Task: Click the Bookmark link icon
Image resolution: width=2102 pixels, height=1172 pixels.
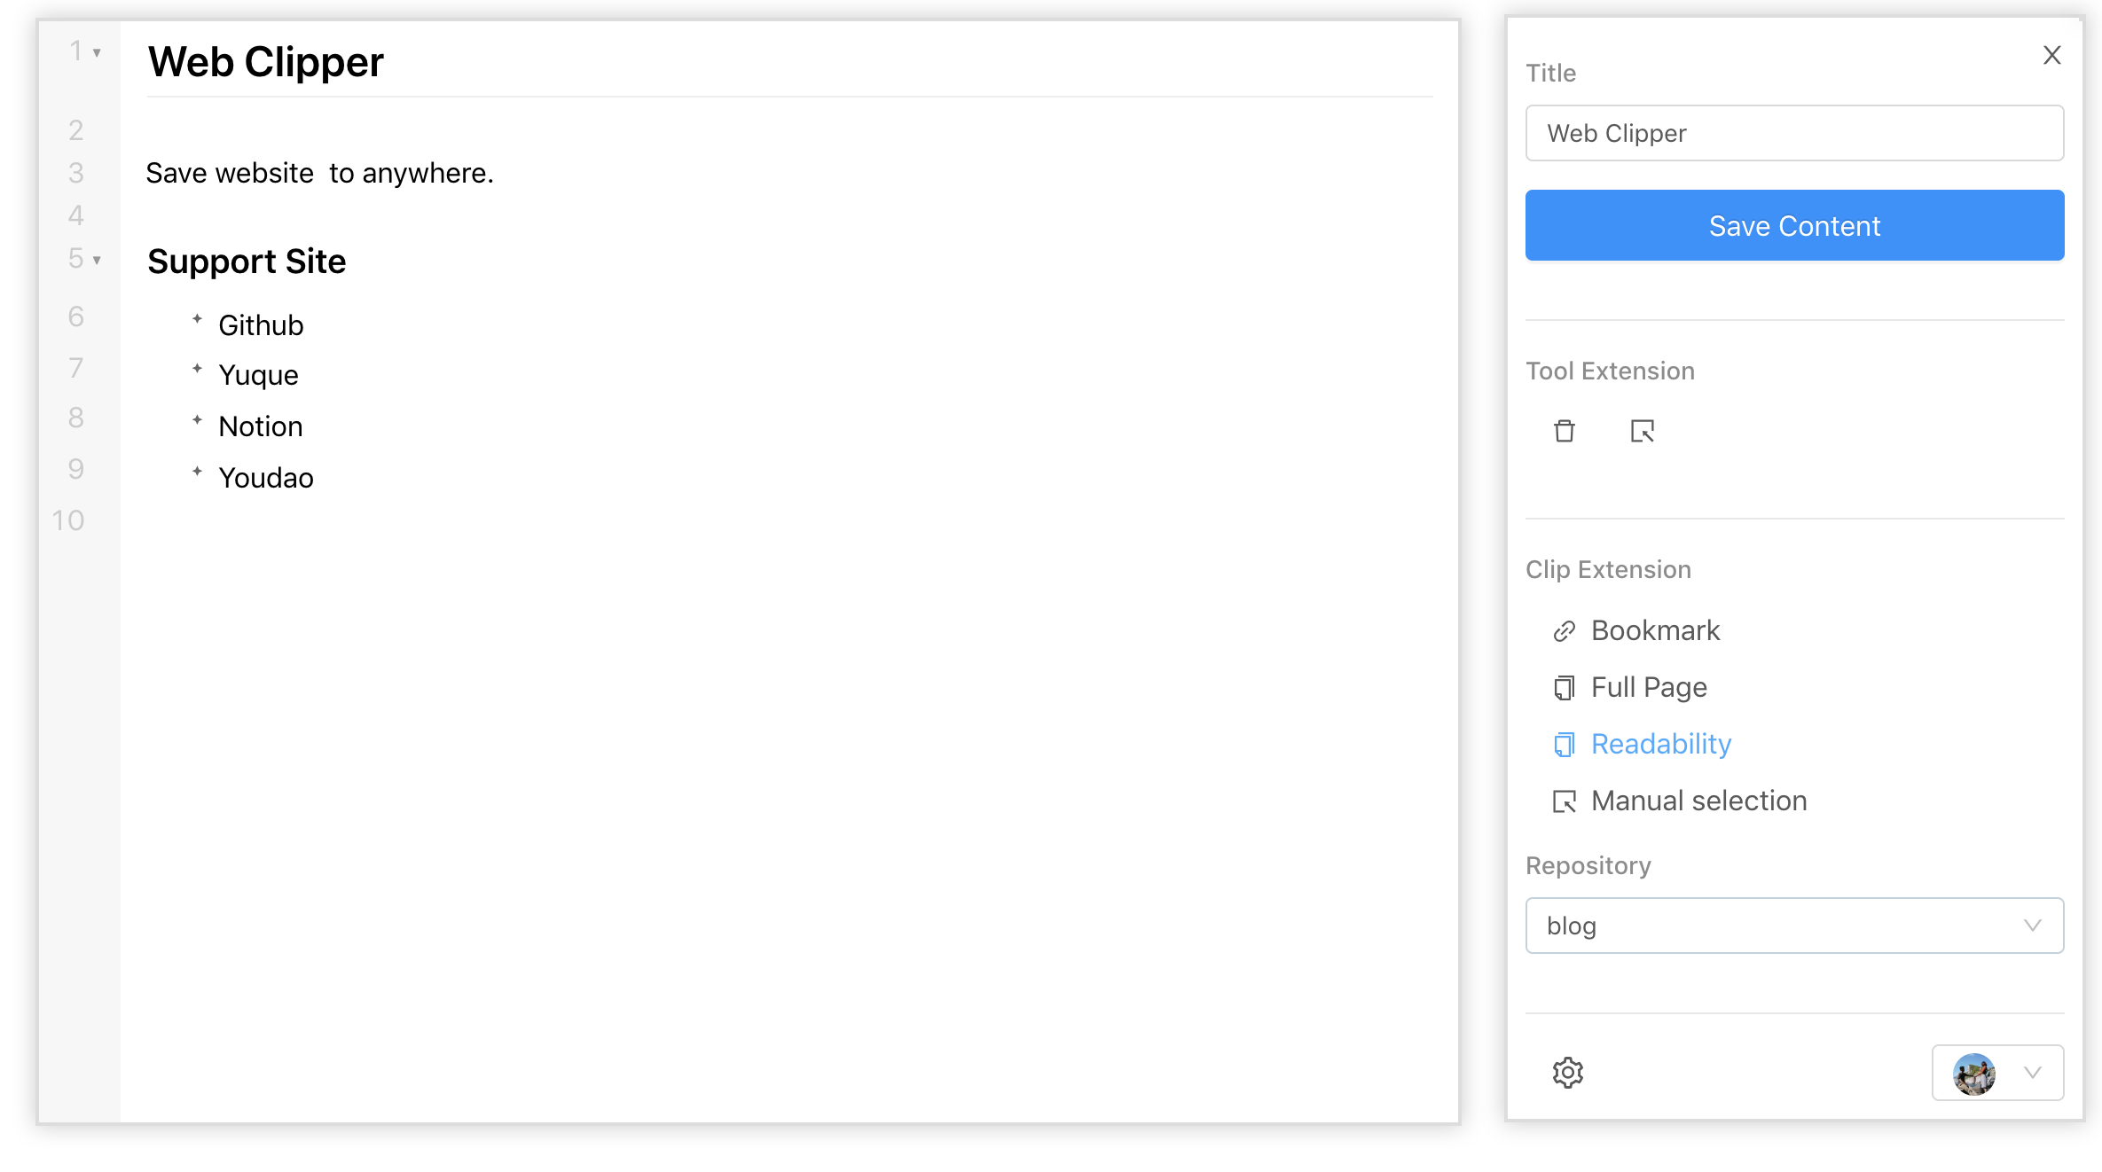Action: pyautogui.click(x=1564, y=631)
